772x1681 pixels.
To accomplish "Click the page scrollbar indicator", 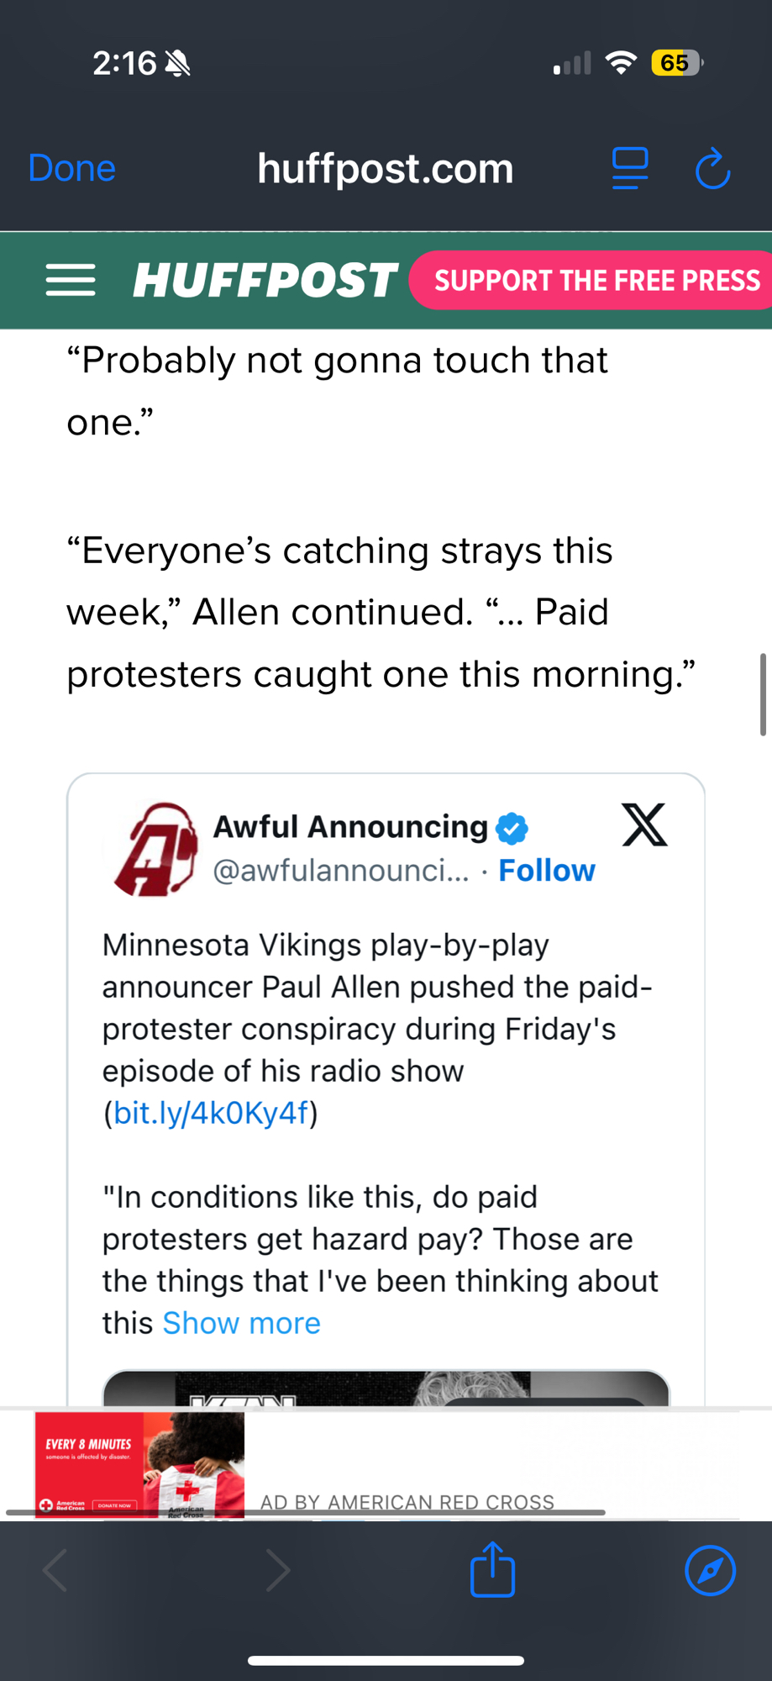I will pos(763,694).
